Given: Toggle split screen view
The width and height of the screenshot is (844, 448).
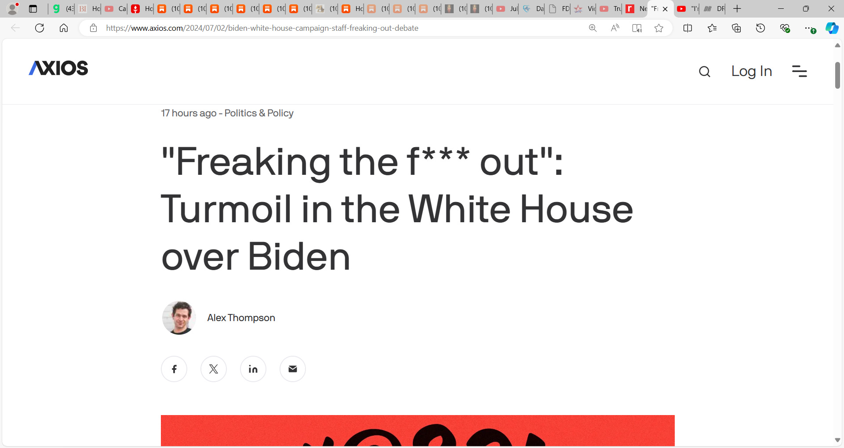Looking at the screenshot, I should coord(688,28).
